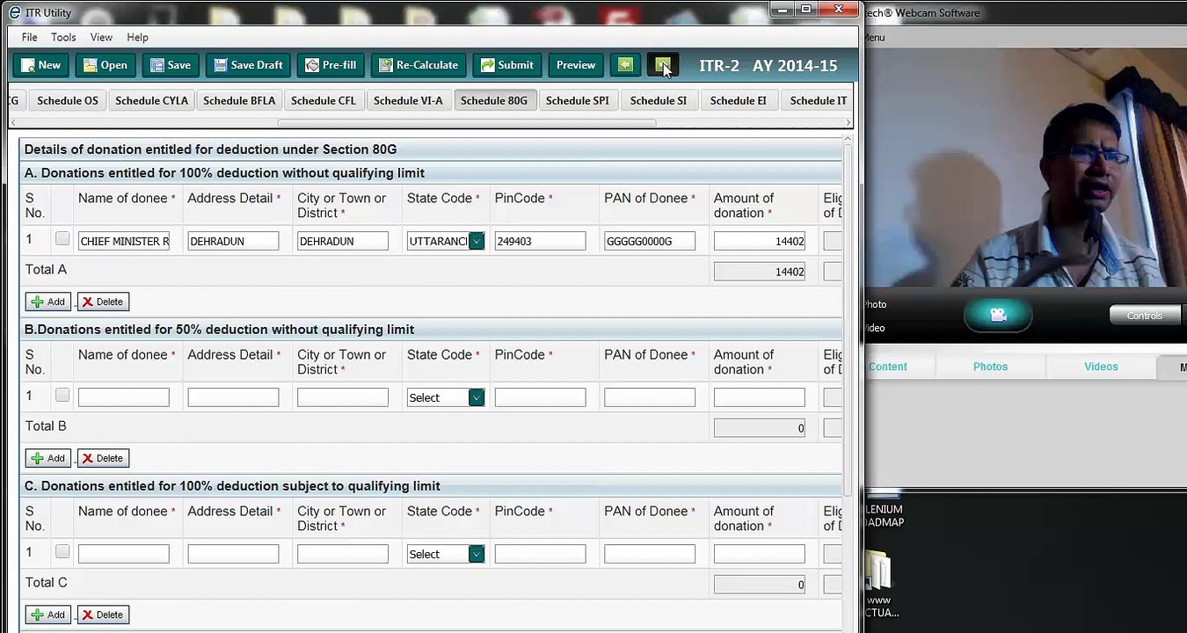The width and height of the screenshot is (1187, 633).
Task: Click Amount of donation field in section A
Action: pyautogui.click(x=760, y=241)
